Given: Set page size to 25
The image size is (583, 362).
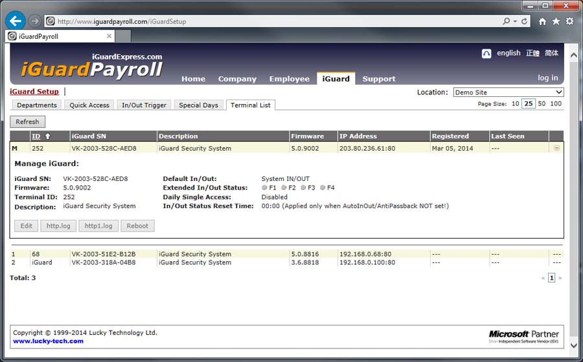Looking at the screenshot, I should (529, 104).
